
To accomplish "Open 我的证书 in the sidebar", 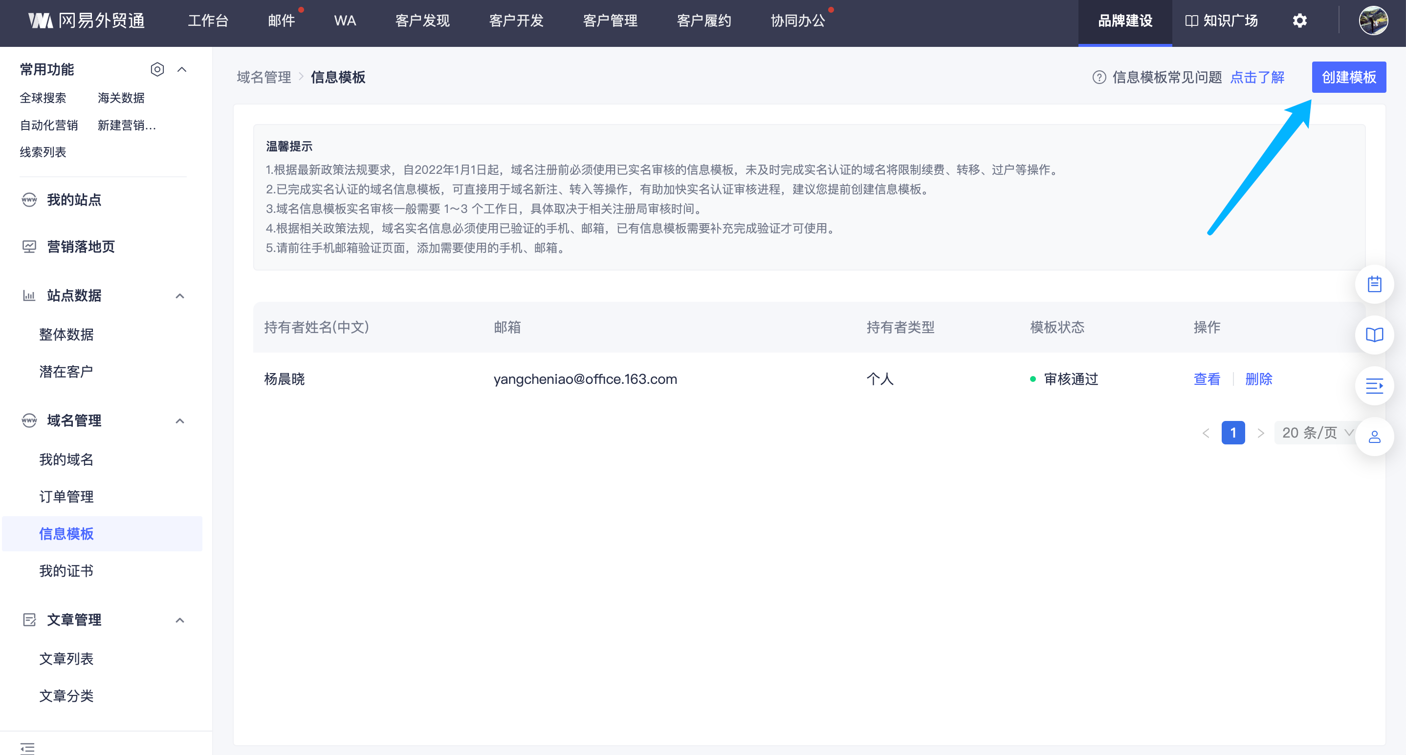I will [66, 571].
